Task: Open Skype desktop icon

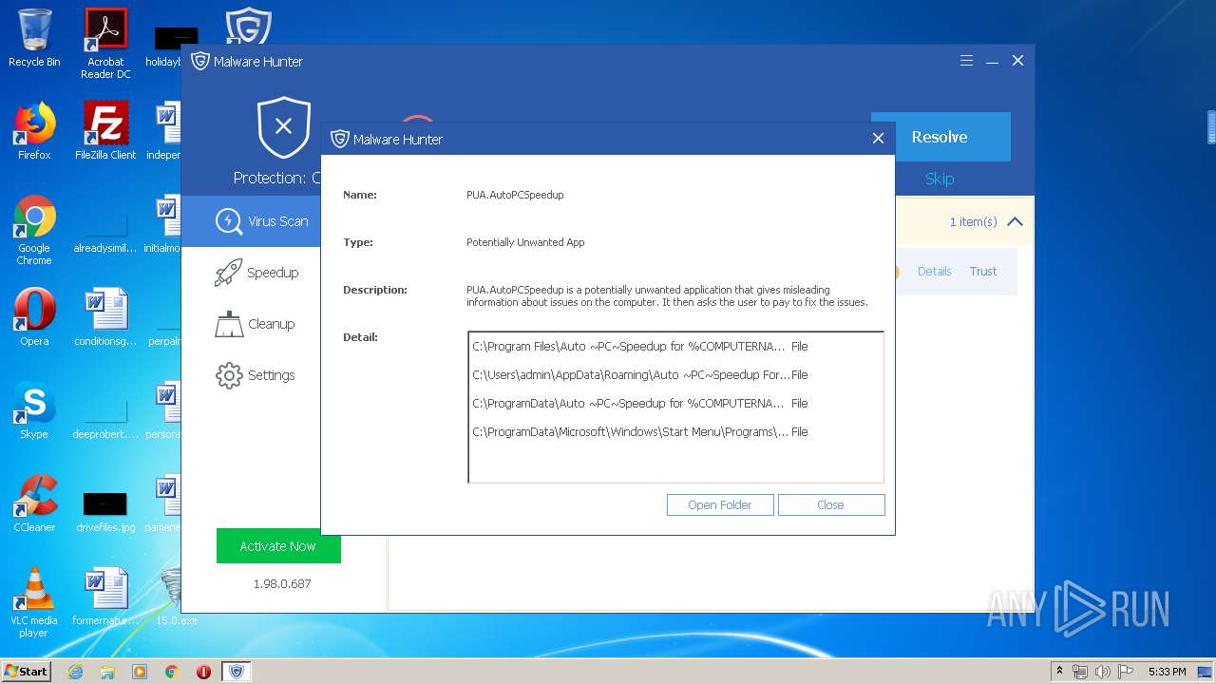Action: [34, 410]
